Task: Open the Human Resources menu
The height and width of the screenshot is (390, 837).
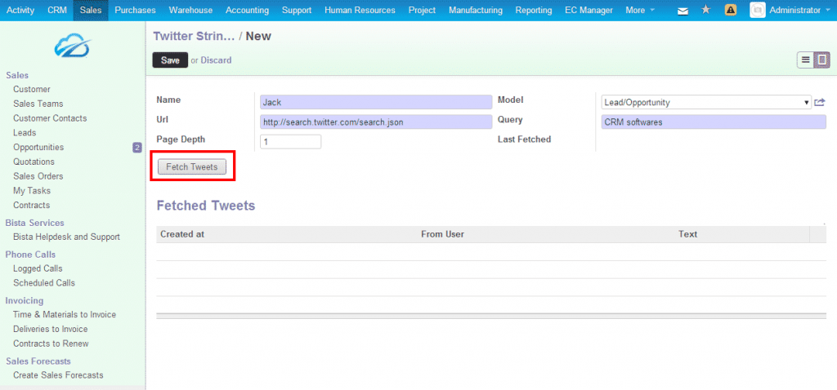Action: (x=360, y=10)
